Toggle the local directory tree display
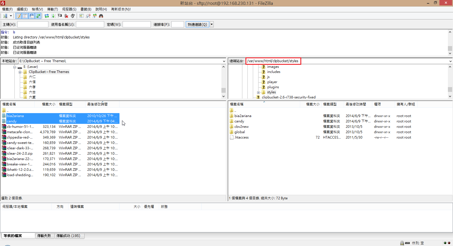This screenshot has height=246, width=453. (x=25, y=16)
